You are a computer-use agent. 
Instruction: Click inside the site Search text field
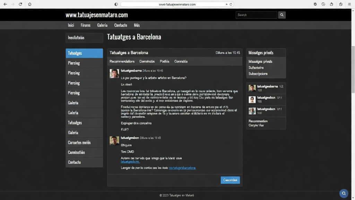coord(256,15)
